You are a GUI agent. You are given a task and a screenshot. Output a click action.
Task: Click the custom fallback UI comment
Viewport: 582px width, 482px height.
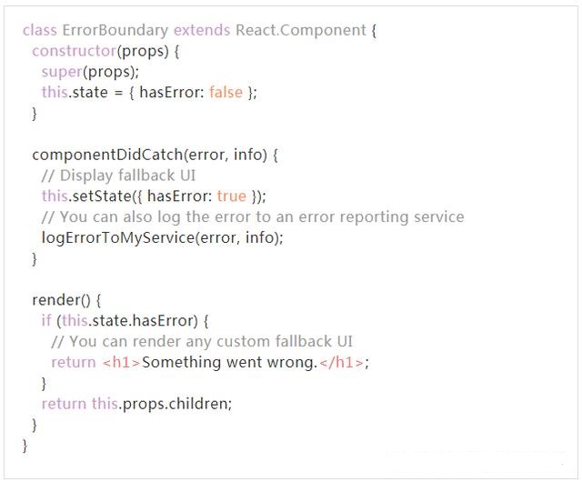[x=202, y=341]
